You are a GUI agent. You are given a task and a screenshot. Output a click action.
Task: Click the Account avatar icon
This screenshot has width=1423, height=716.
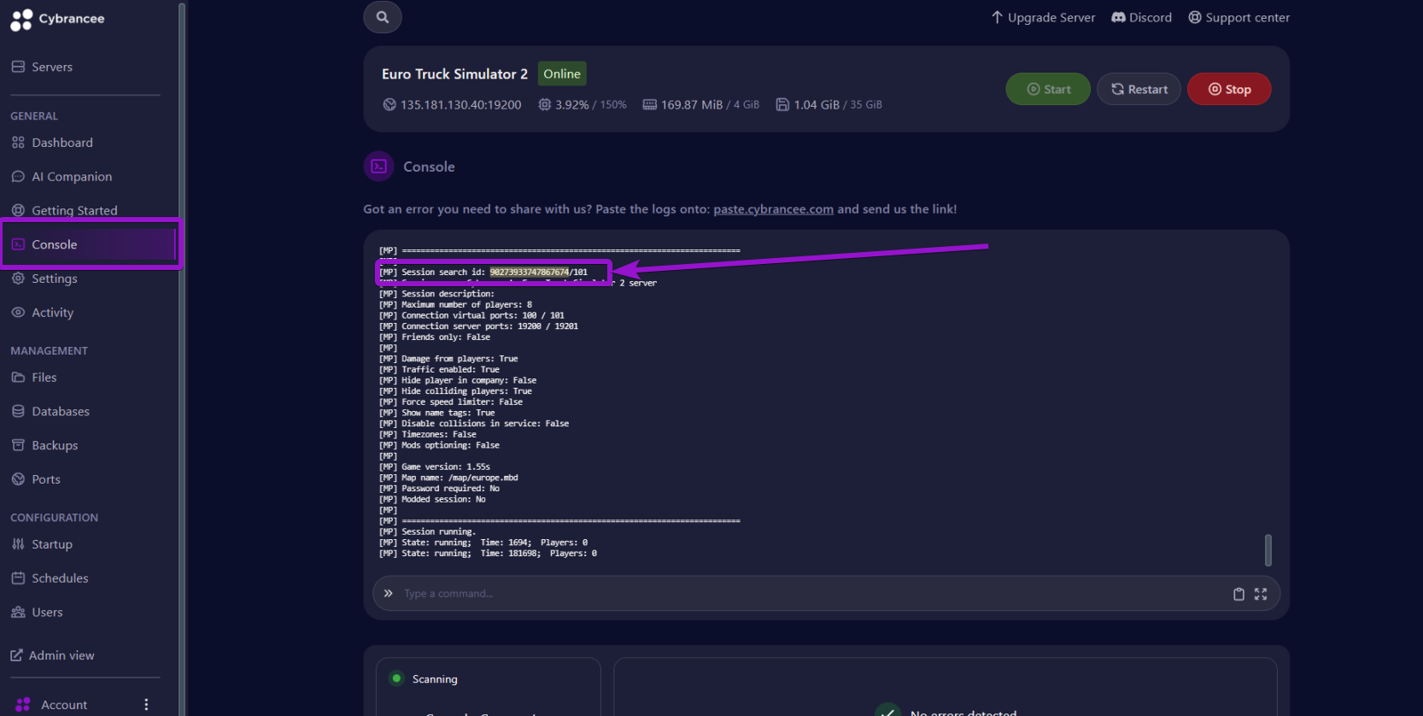coord(23,705)
